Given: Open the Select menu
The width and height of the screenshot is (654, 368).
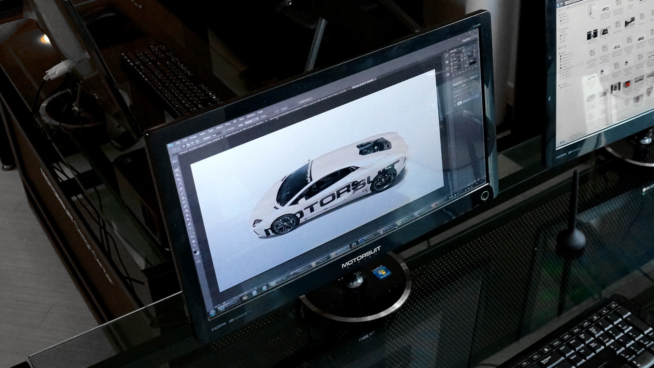Looking at the screenshot, I should click(x=219, y=127).
